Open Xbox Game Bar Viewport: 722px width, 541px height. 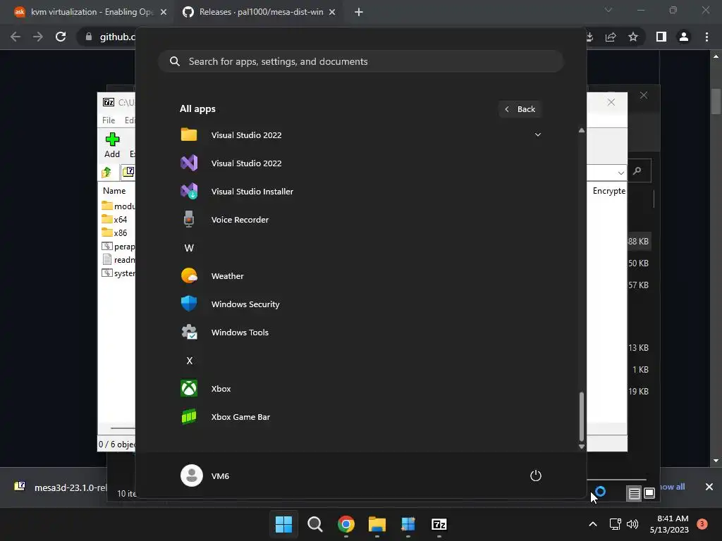[x=240, y=417]
